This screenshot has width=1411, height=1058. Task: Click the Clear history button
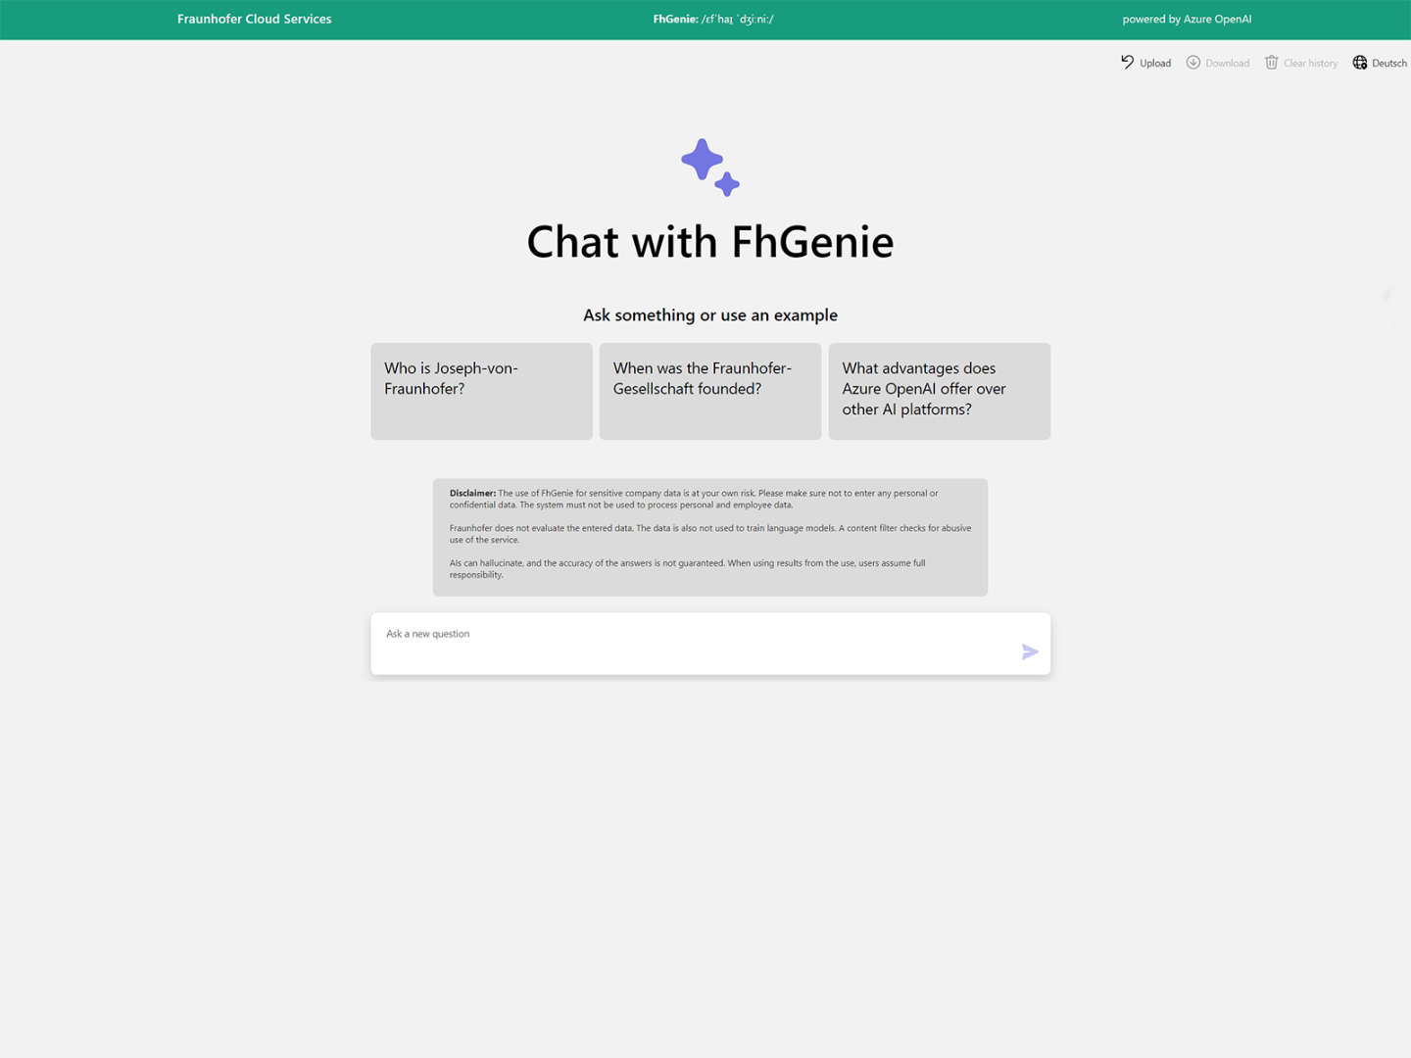click(x=1309, y=62)
